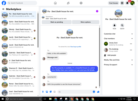Viewport: 138px width, 101px height.
Task: Open File Explorer from taskbar
Action: pos(50,99)
